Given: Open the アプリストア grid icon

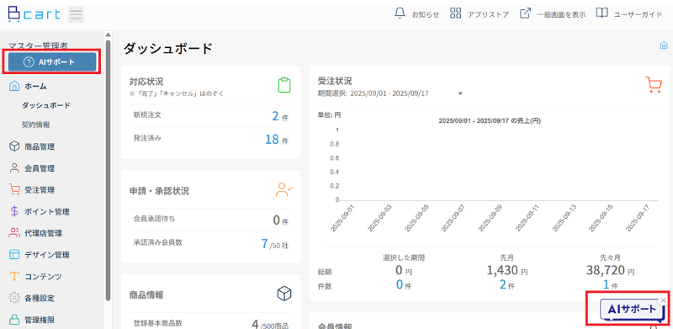Looking at the screenshot, I should (x=455, y=13).
